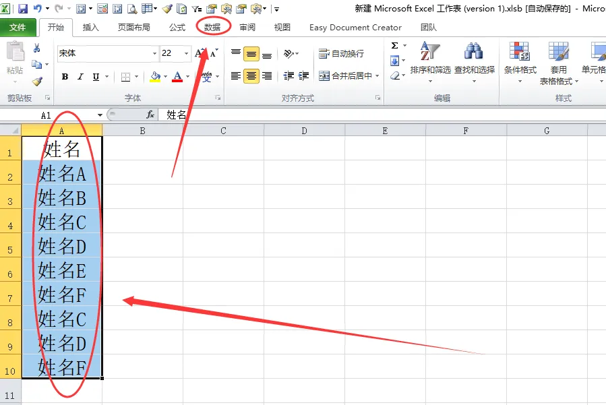Select row 5 header
This screenshot has height=405, width=606.
(10, 245)
